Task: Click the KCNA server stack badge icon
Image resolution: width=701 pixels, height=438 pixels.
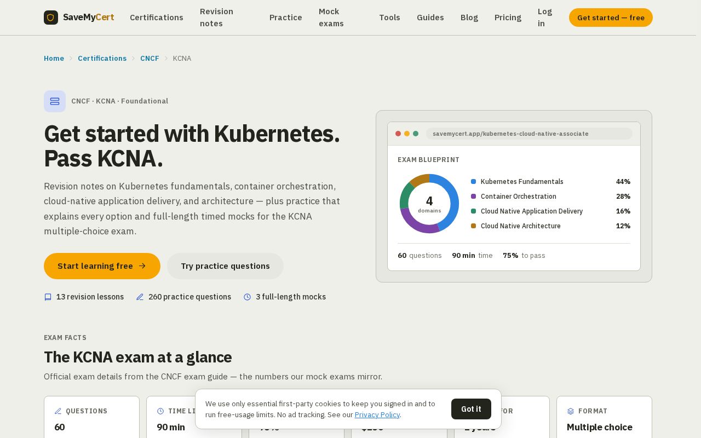Action: click(x=55, y=101)
